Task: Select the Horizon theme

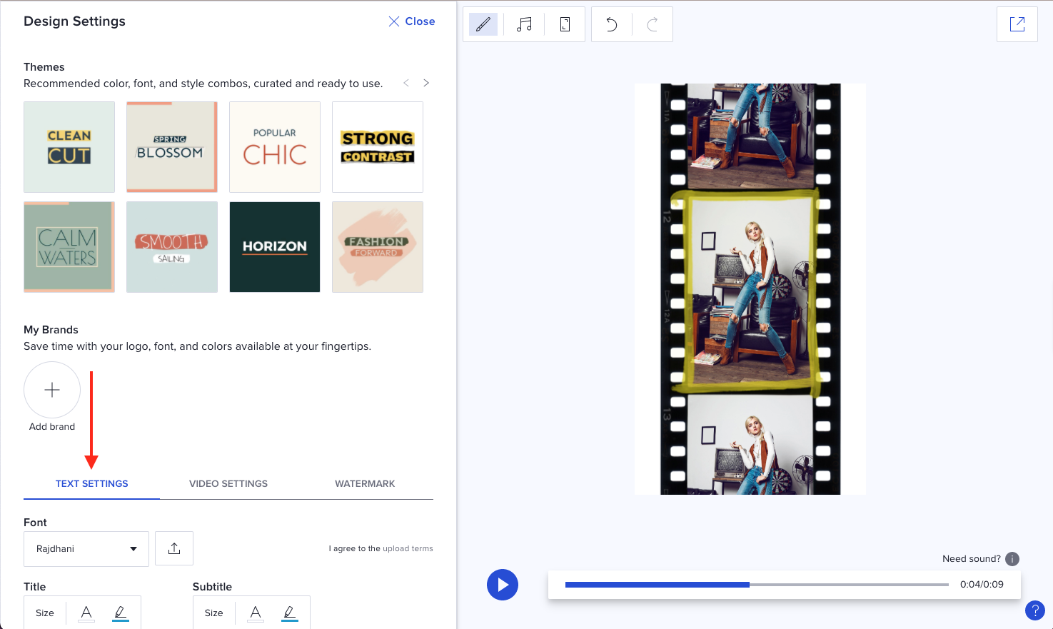Action: [x=275, y=247]
